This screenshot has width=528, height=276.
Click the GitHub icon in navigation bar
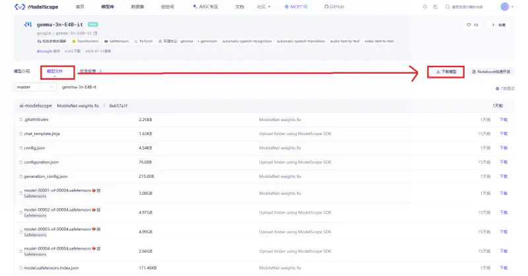(325, 7)
